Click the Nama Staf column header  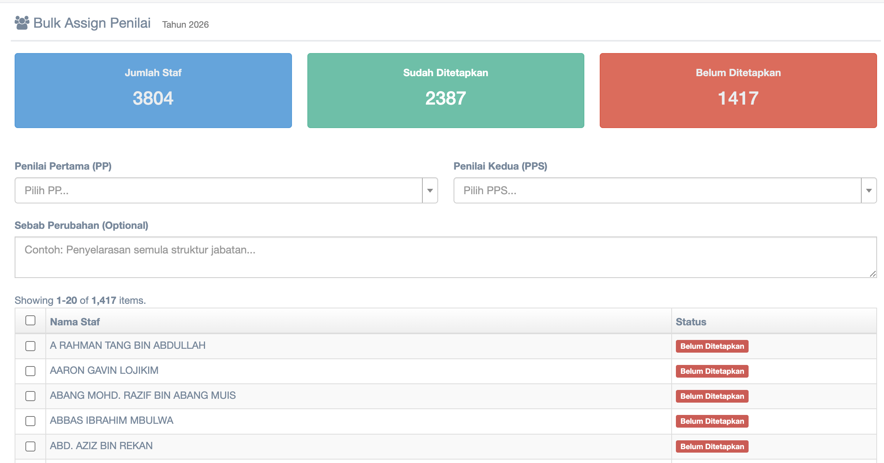click(75, 322)
